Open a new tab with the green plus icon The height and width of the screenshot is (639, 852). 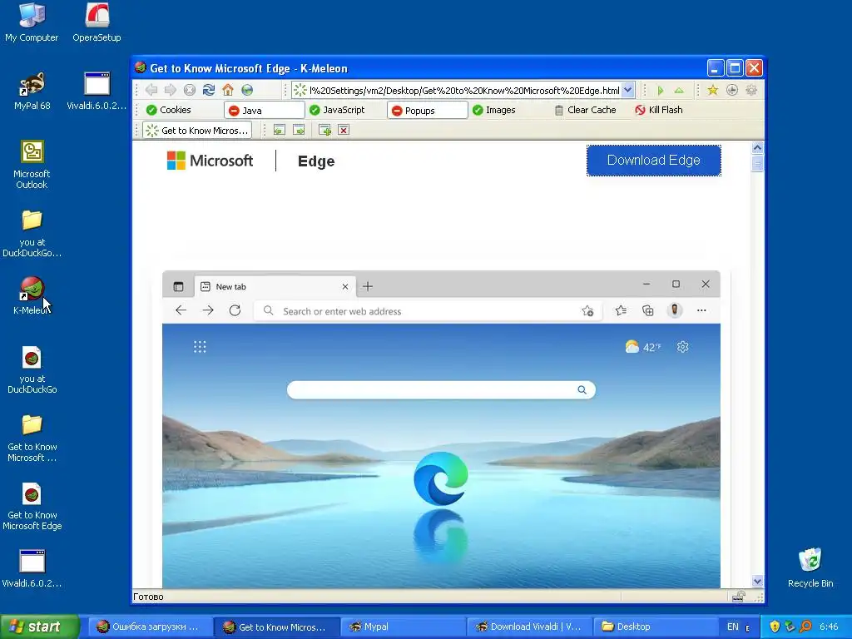point(324,130)
